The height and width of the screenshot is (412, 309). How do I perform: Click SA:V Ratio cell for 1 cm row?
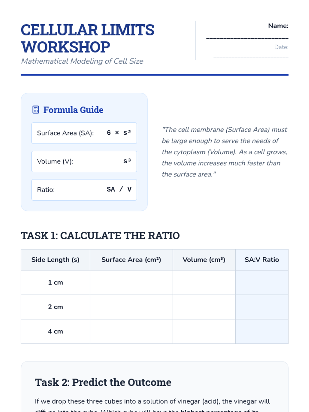click(262, 282)
